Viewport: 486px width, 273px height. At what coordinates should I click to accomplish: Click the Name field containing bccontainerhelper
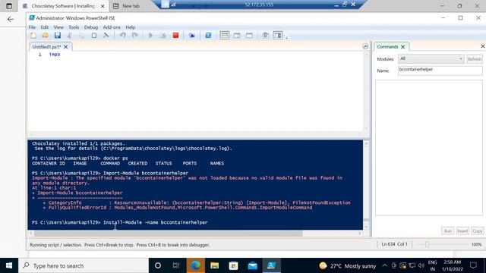440,71
